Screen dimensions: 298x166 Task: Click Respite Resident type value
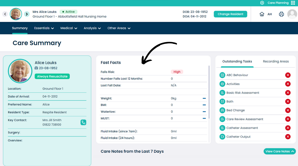click(55, 112)
